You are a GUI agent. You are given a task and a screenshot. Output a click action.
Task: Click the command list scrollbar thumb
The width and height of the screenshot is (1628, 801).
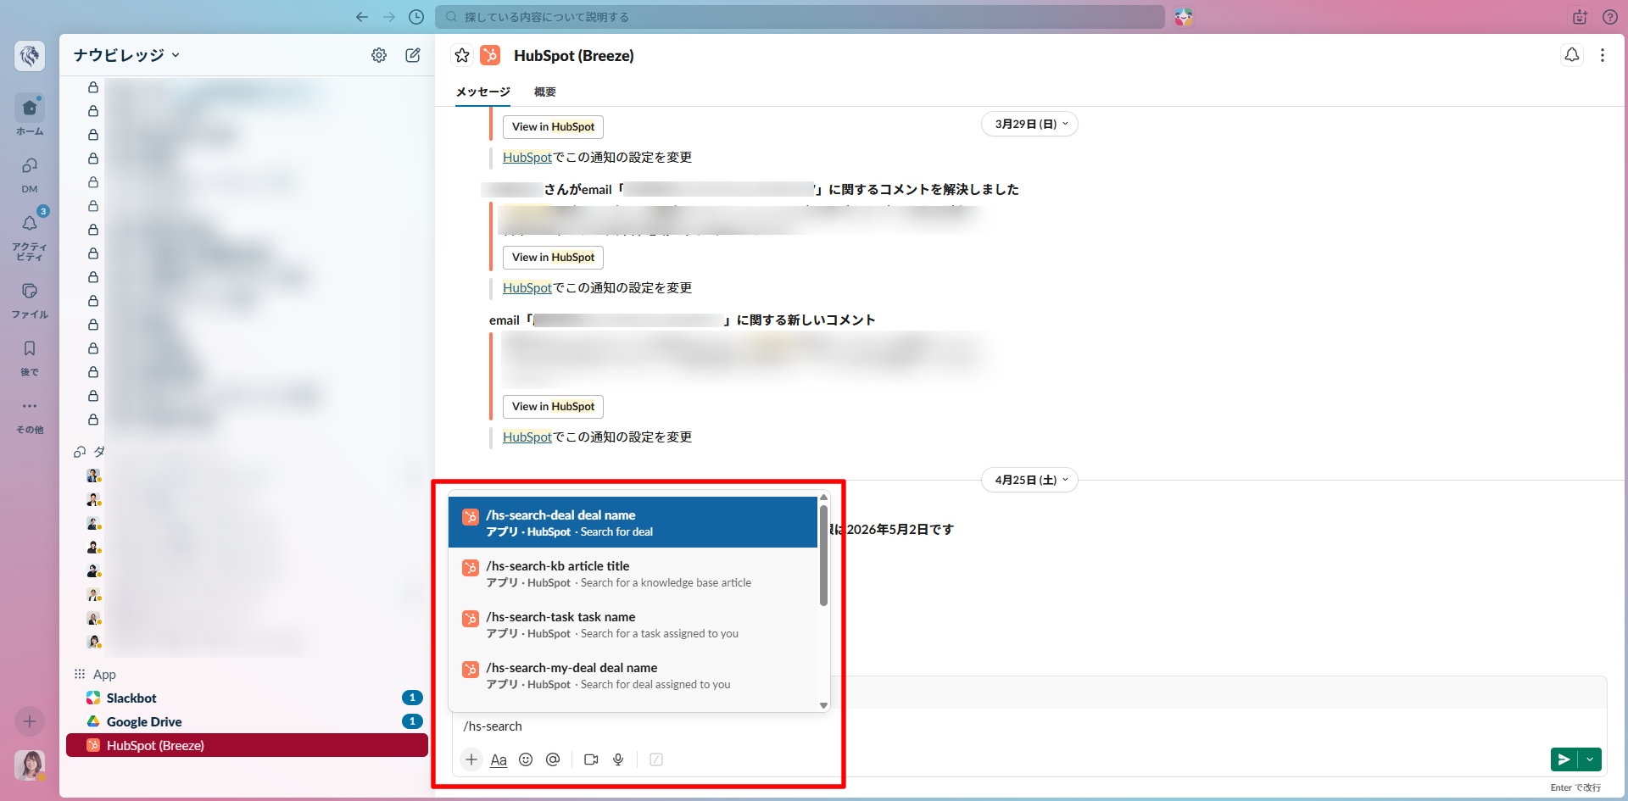pyautogui.click(x=823, y=555)
